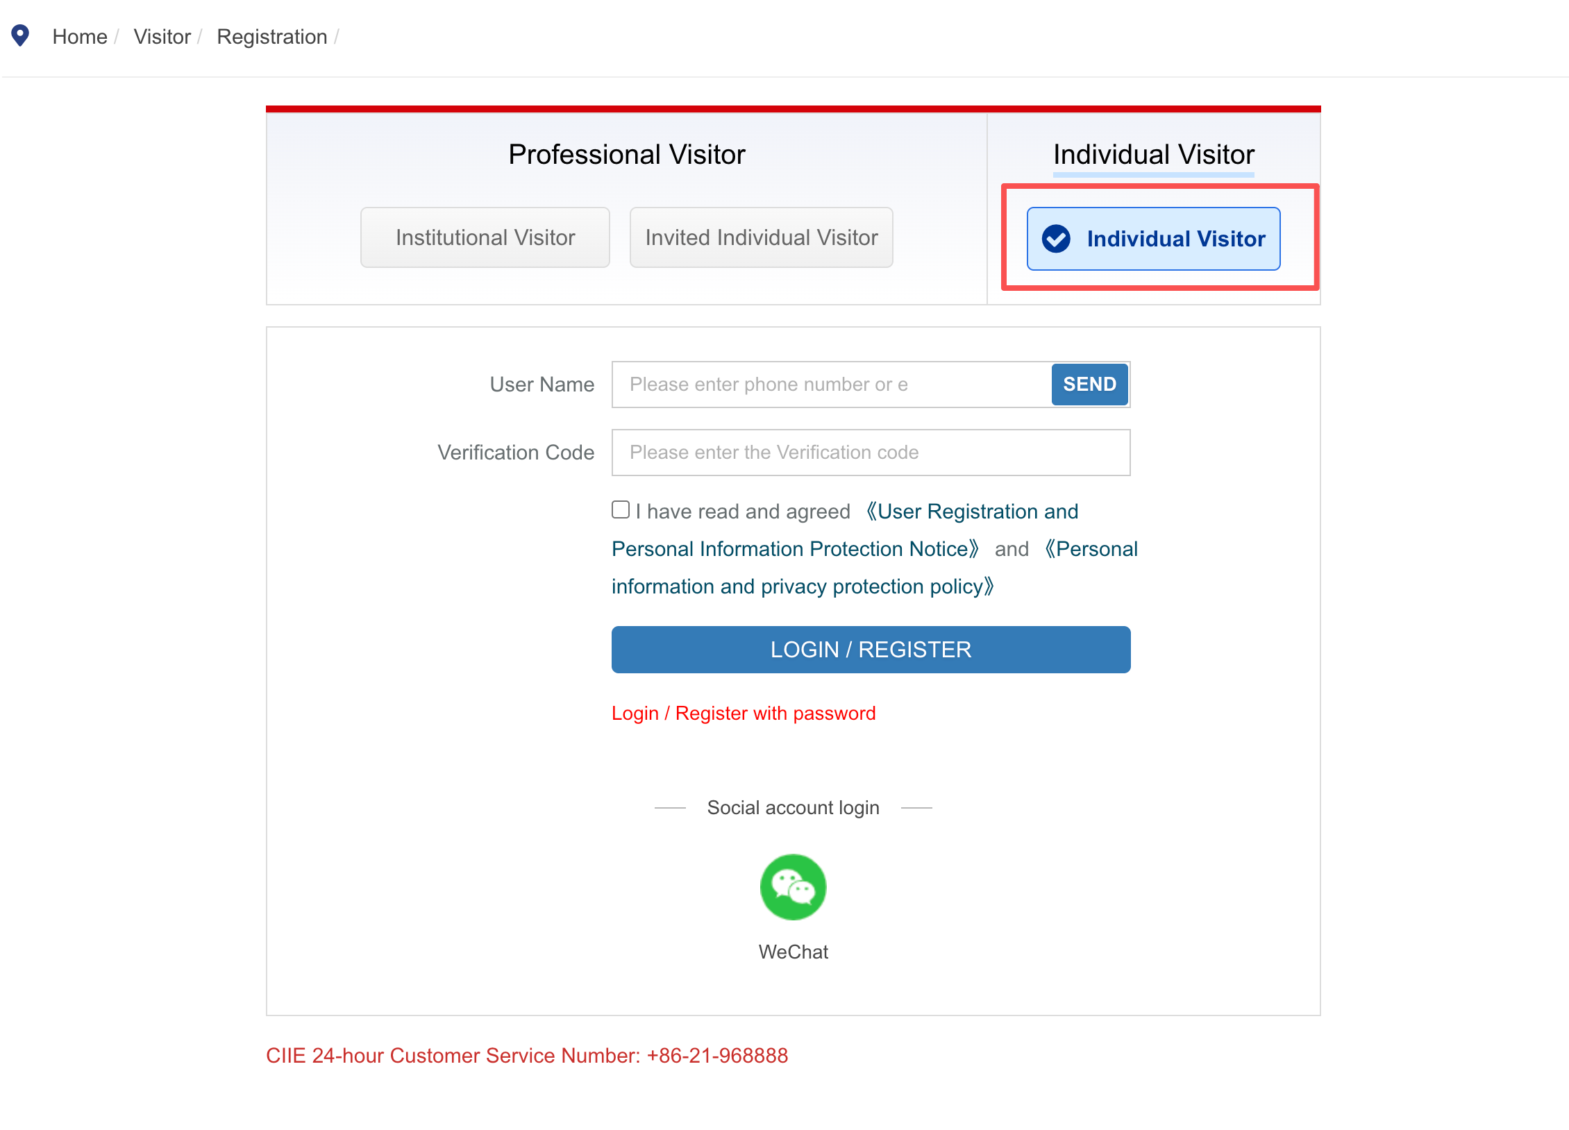This screenshot has width=1569, height=1130.
Task: Select the Institutional Visitor option
Action: tap(485, 237)
